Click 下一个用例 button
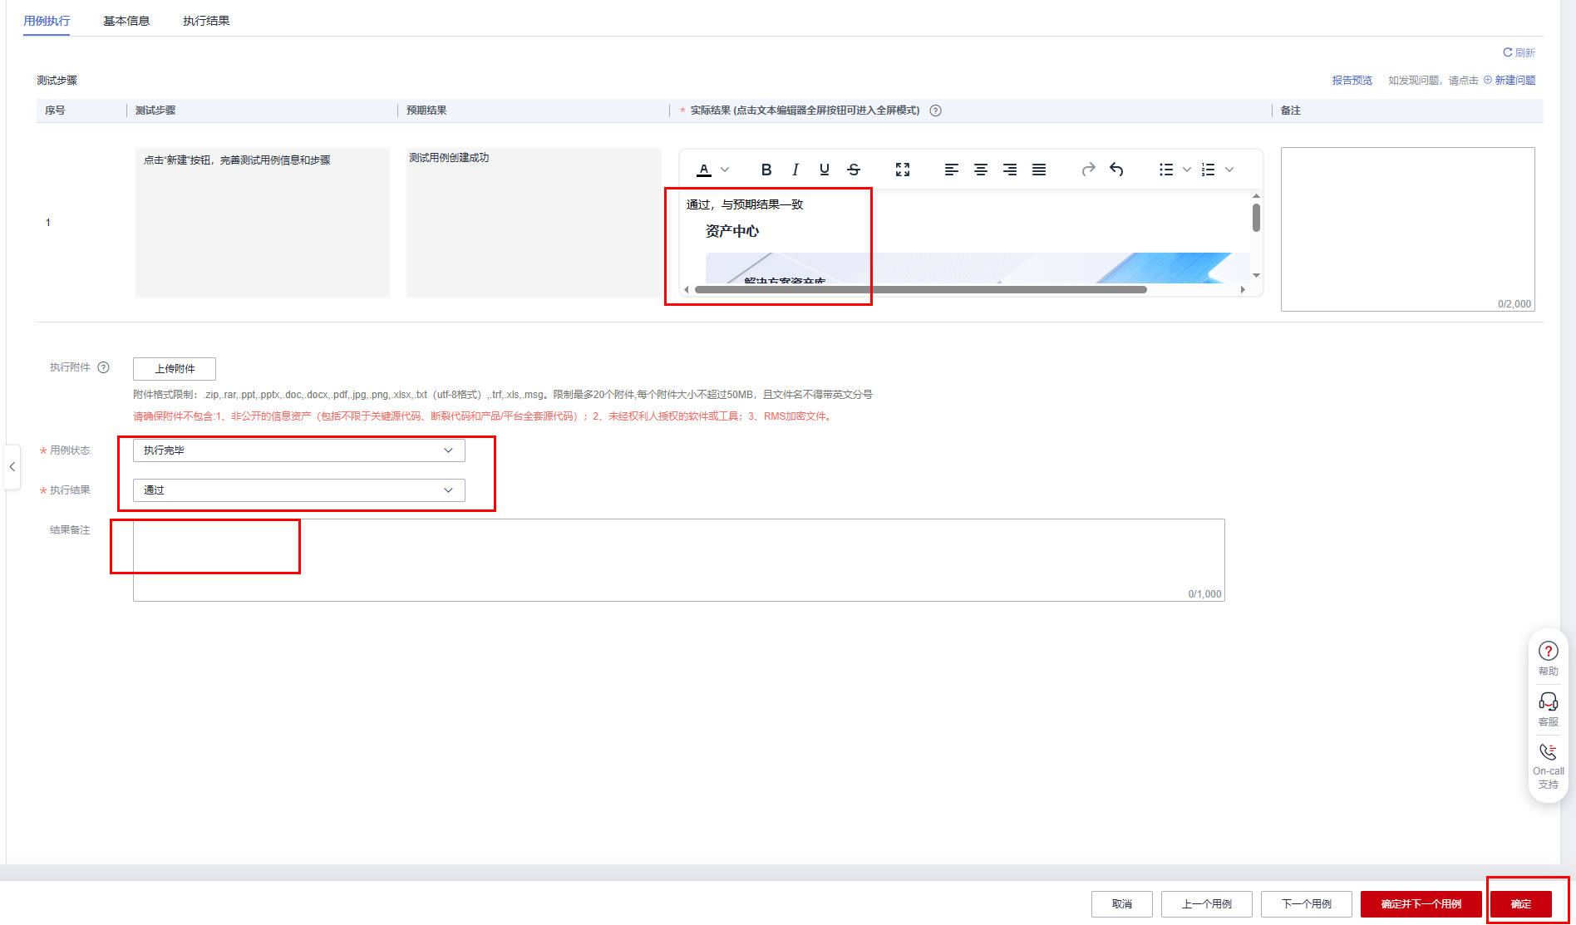This screenshot has width=1576, height=925. point(1307,904)
